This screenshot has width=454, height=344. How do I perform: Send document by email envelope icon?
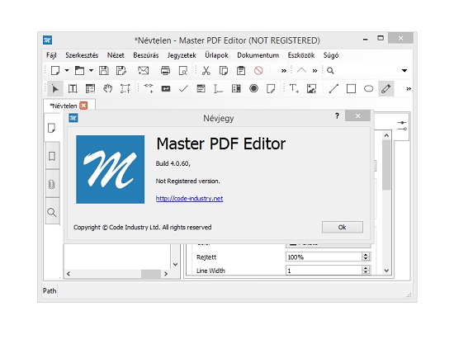click(x=144, y=71)
